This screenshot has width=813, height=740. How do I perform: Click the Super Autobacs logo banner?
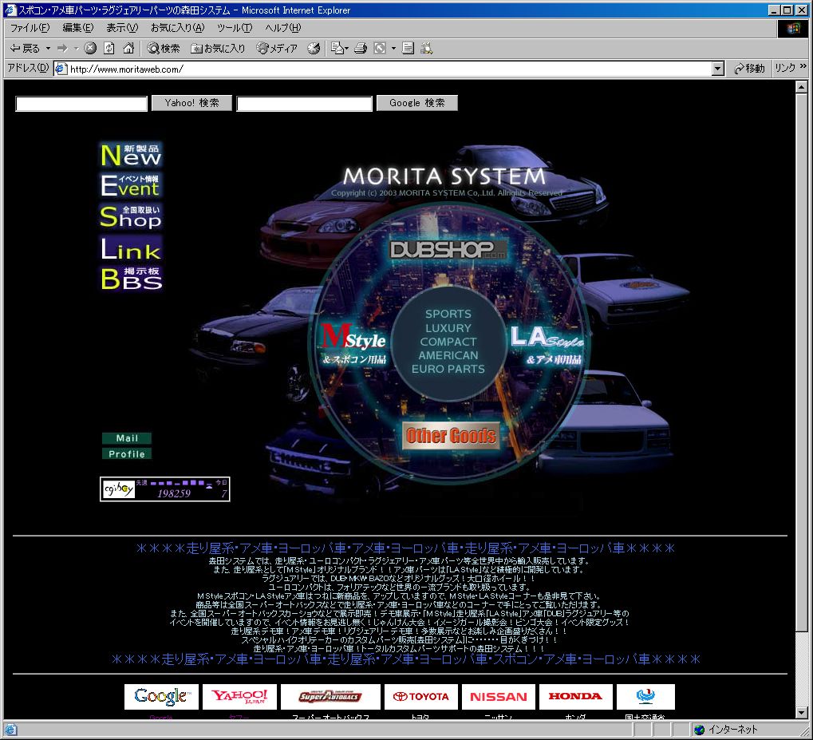[330, 696]
